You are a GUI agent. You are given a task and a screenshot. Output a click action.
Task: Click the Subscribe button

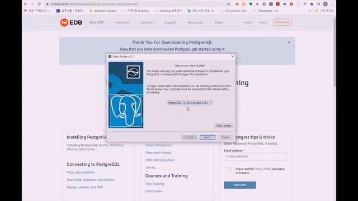pyautogui.click(x=240, y=185)
